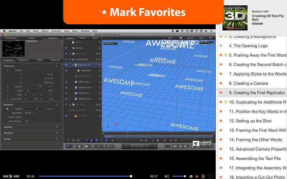The height and width of the screenshot is (179, 287).
Task: Mark lesson 4 The Opening Logo as favorite
Action: tap(221, 46)
